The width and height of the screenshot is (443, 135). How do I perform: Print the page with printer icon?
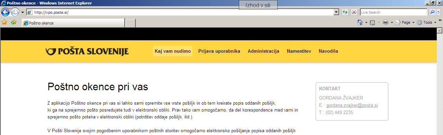pos(386,22)
